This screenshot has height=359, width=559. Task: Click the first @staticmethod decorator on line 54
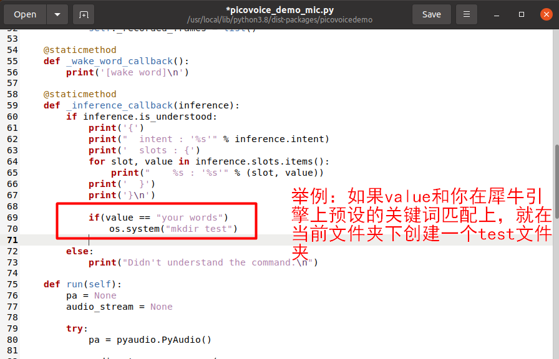coord(80,50)
